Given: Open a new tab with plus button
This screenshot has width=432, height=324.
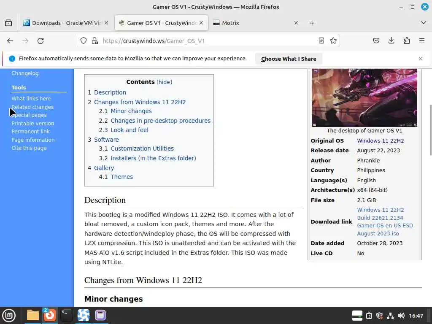Looking at the screenshot, I should tap(312, 23).
